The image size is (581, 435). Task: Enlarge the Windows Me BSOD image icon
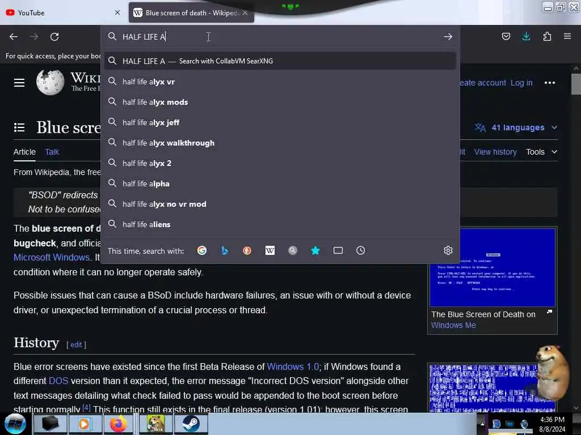[549, 312]
